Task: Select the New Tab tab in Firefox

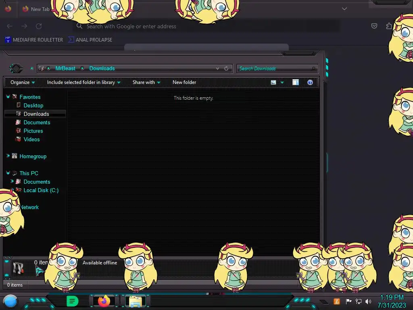Action: pos(36,9)
